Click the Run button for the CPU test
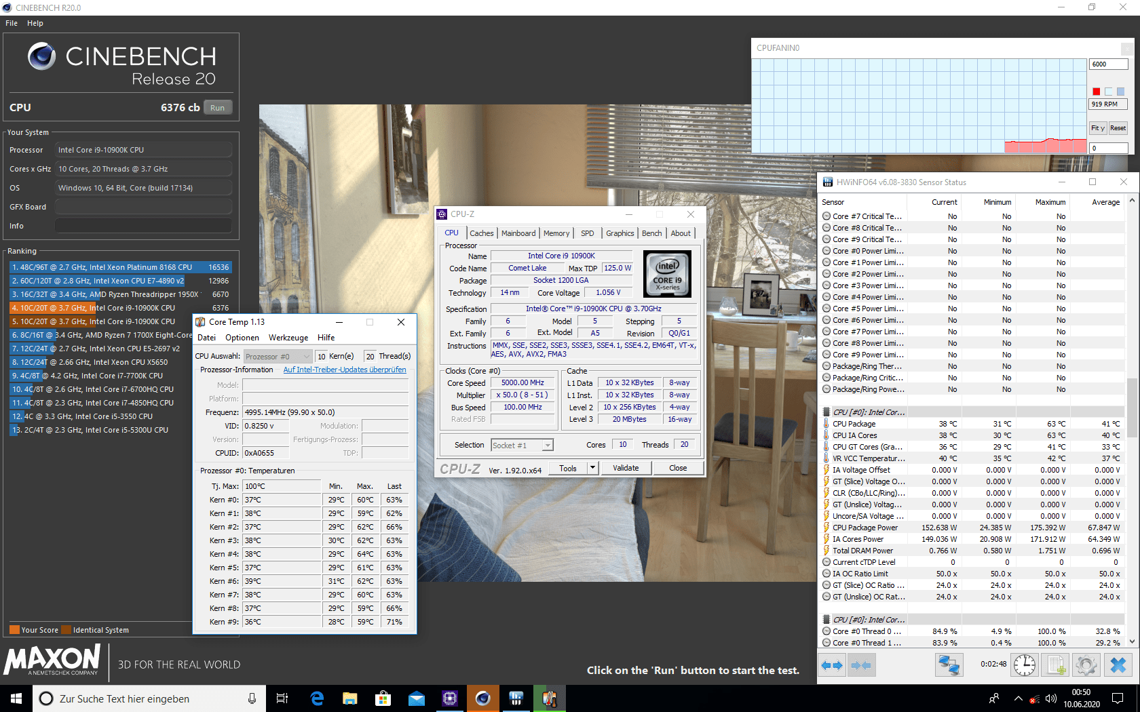Viewport: 1140px width, 712px height. coord(218,107)
